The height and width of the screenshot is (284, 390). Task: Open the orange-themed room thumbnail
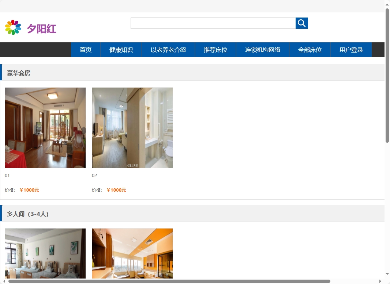[132, 253]
